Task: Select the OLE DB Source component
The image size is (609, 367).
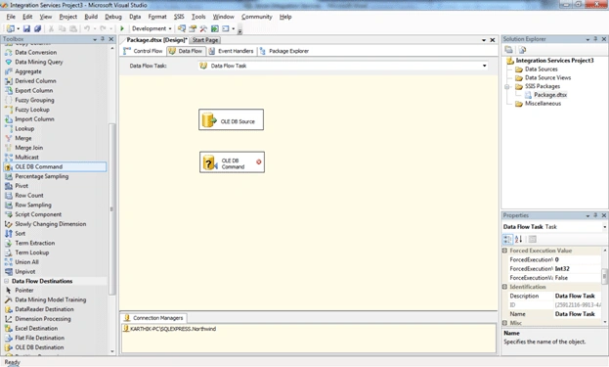Action: pos(231,119)
